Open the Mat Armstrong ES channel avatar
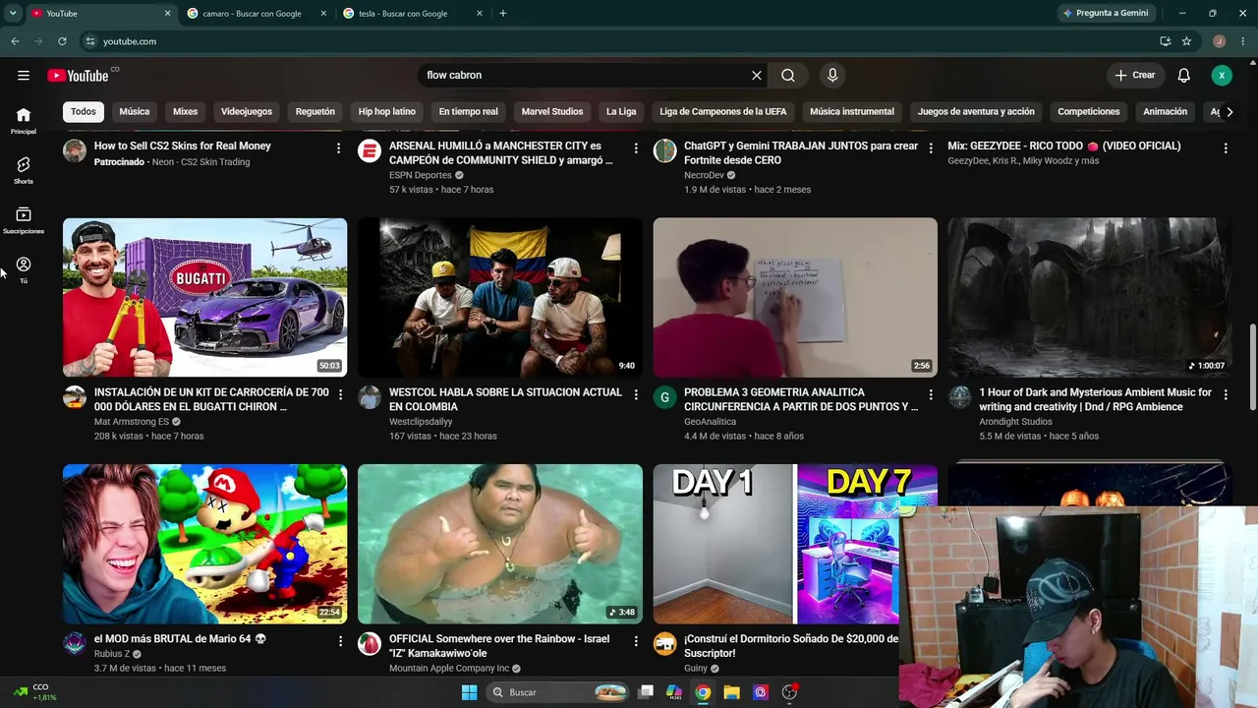The image size is (1258, 708). point(75,397)
